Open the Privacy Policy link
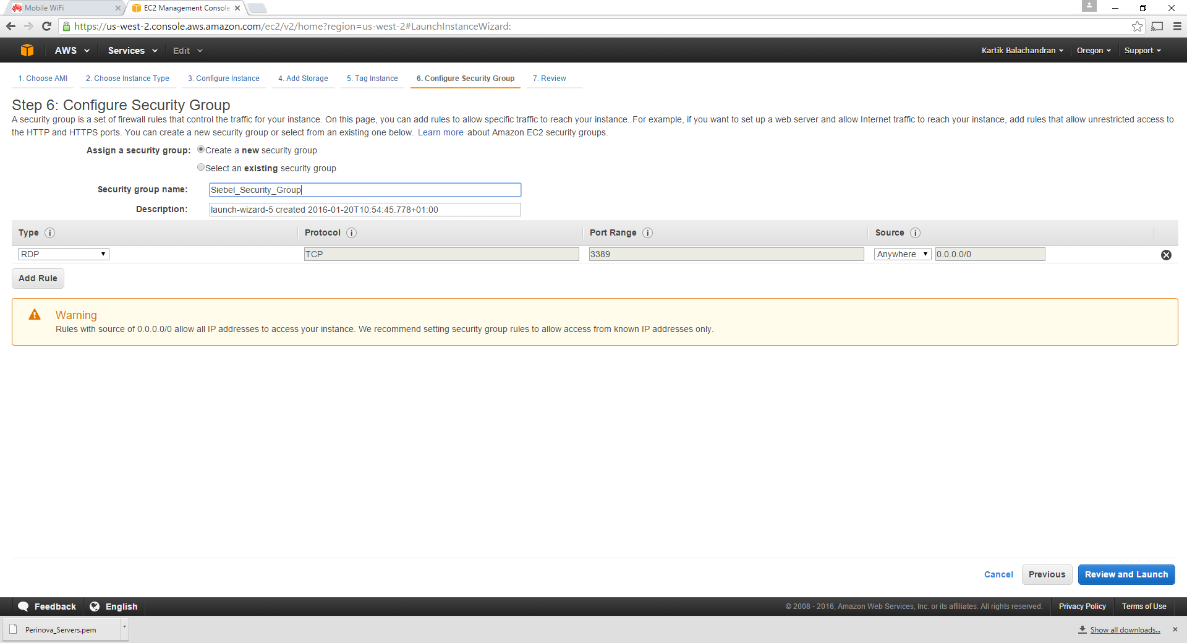1187x643 pixels. tap(1082, 607)
